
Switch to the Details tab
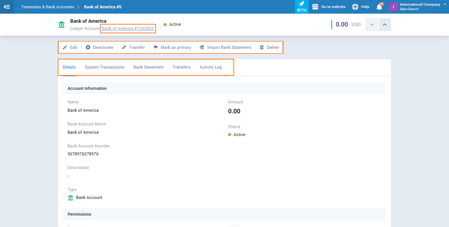click(69, 67)
